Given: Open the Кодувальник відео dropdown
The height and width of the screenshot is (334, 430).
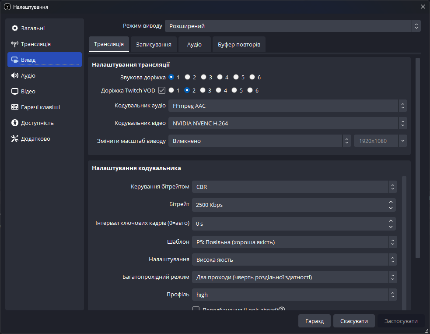Looking at the screenshot, I should pyautogui.click(x=287, y=124).
